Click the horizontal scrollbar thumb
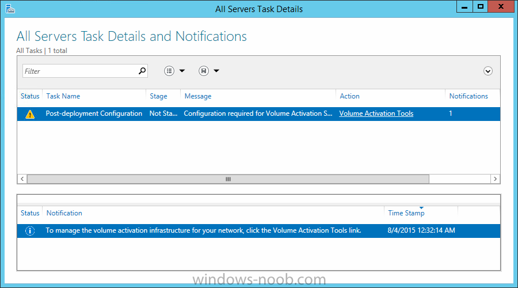The image size is (518, 288). click(x=228, y=179)
